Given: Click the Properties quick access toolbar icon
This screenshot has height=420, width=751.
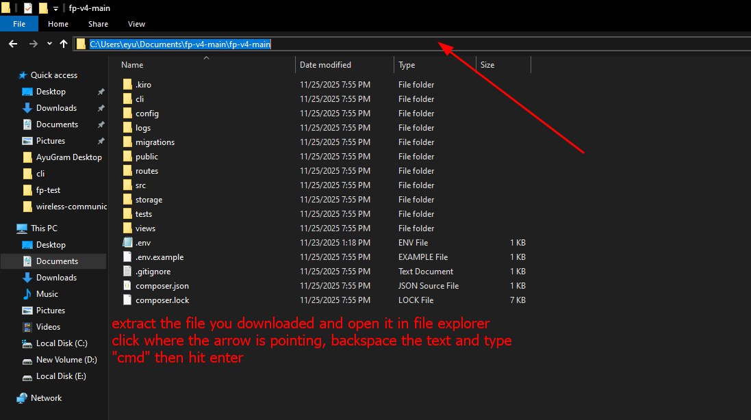Looking at the screenshot, I should tap(28, 8).
